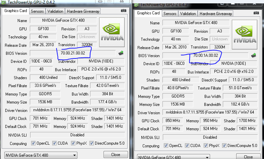Click Bandwidth 177.4 GB/s value
264x159 pixels.
pyautogui.click(x=108, y=102)
